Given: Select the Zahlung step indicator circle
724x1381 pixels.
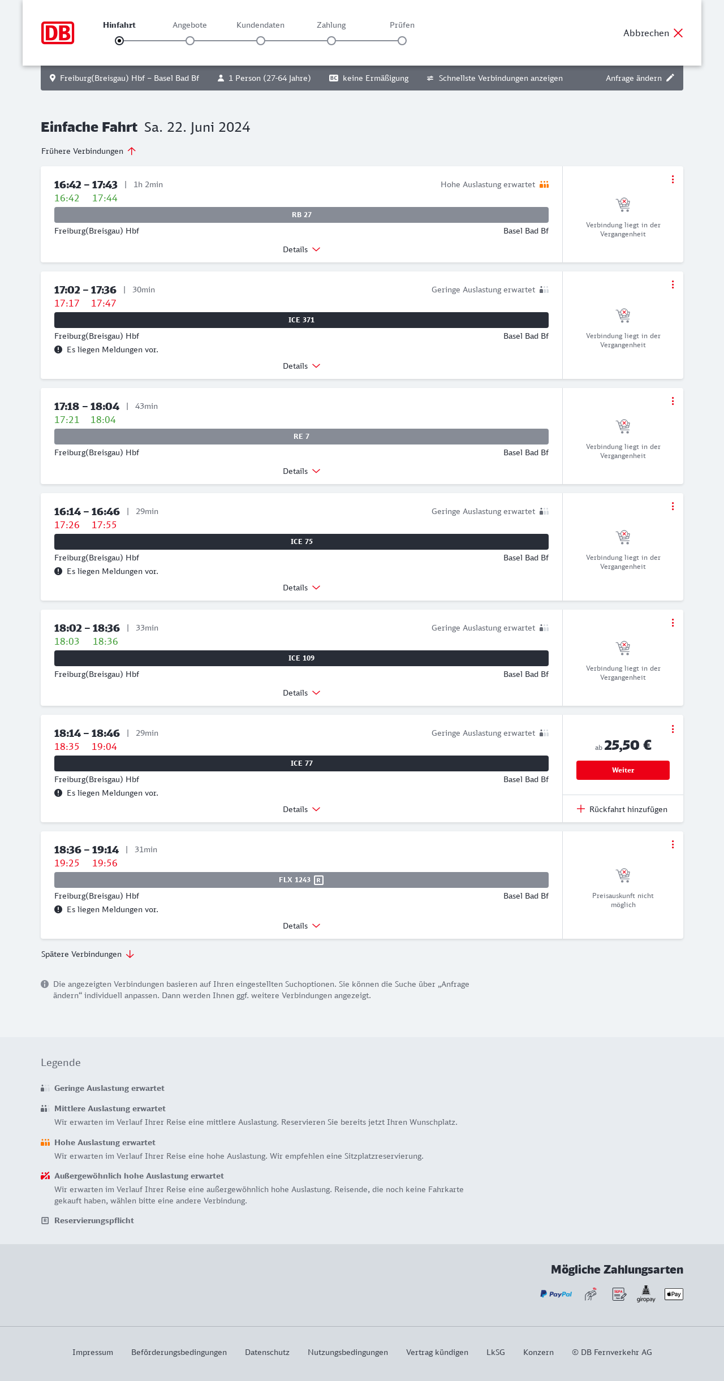Looking at the screenshot, I should 331,41.
